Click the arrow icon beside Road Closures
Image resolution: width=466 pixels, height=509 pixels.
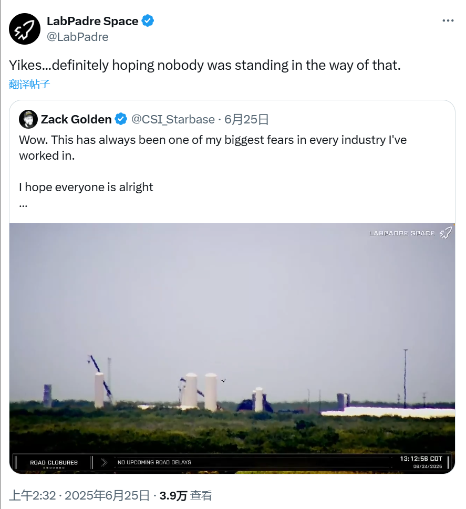104,462
